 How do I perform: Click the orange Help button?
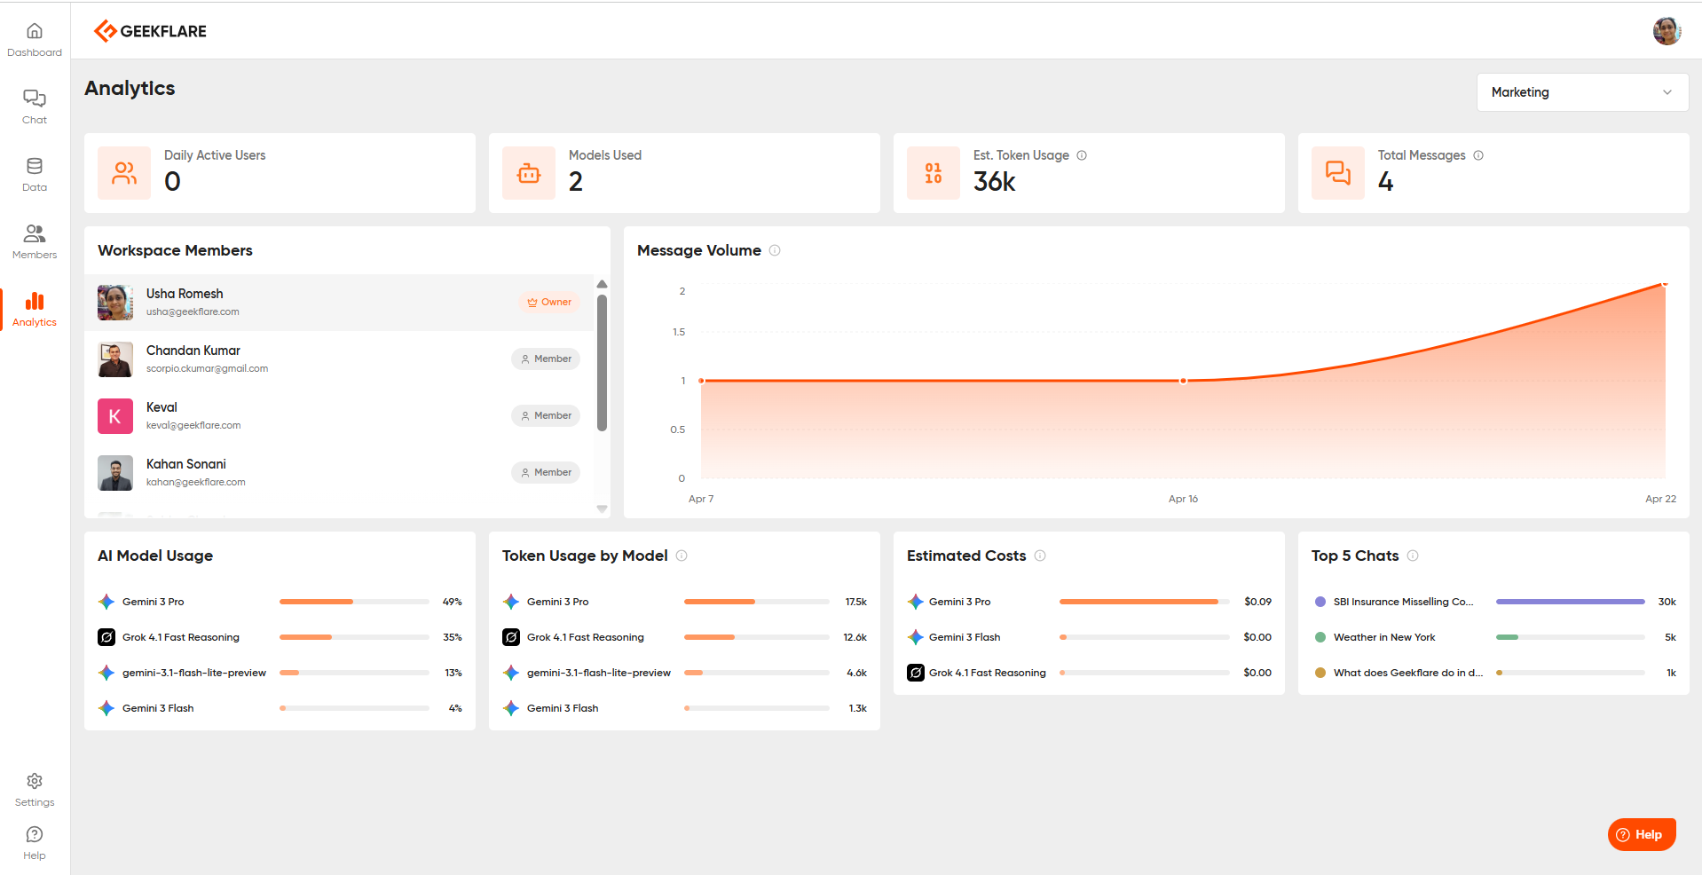coord(1641,834)
